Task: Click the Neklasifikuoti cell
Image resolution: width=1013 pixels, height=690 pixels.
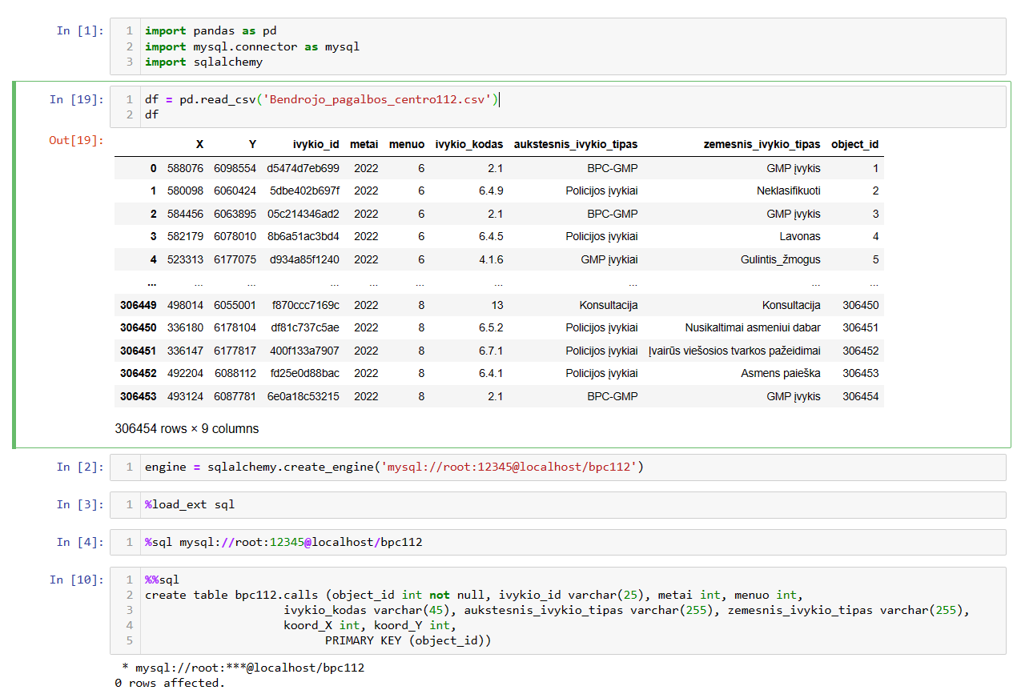Action: pos(789,191)
